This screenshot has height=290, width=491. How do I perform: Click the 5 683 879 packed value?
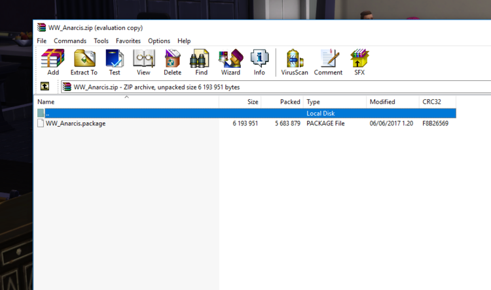[287, 123]
